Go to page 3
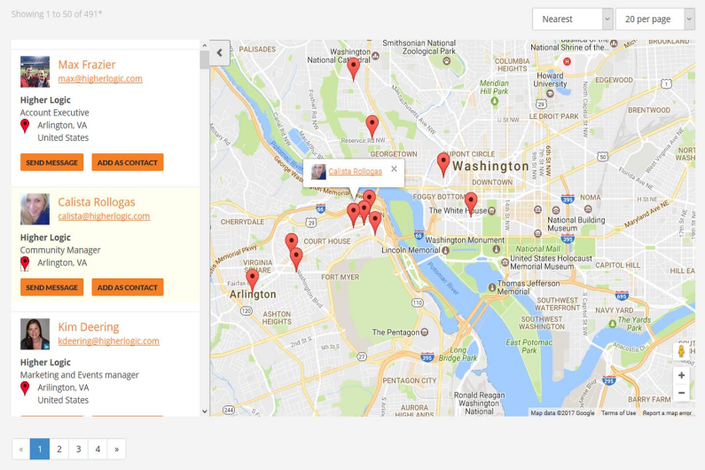The width and height of the screenshot is (705, 470). tap(78, 449)
